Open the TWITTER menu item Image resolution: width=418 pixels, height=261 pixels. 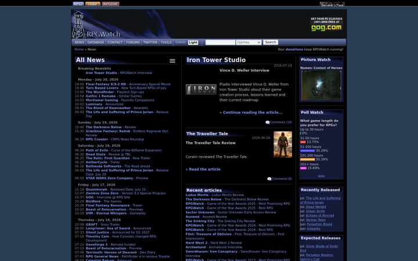tap(150, 42)
